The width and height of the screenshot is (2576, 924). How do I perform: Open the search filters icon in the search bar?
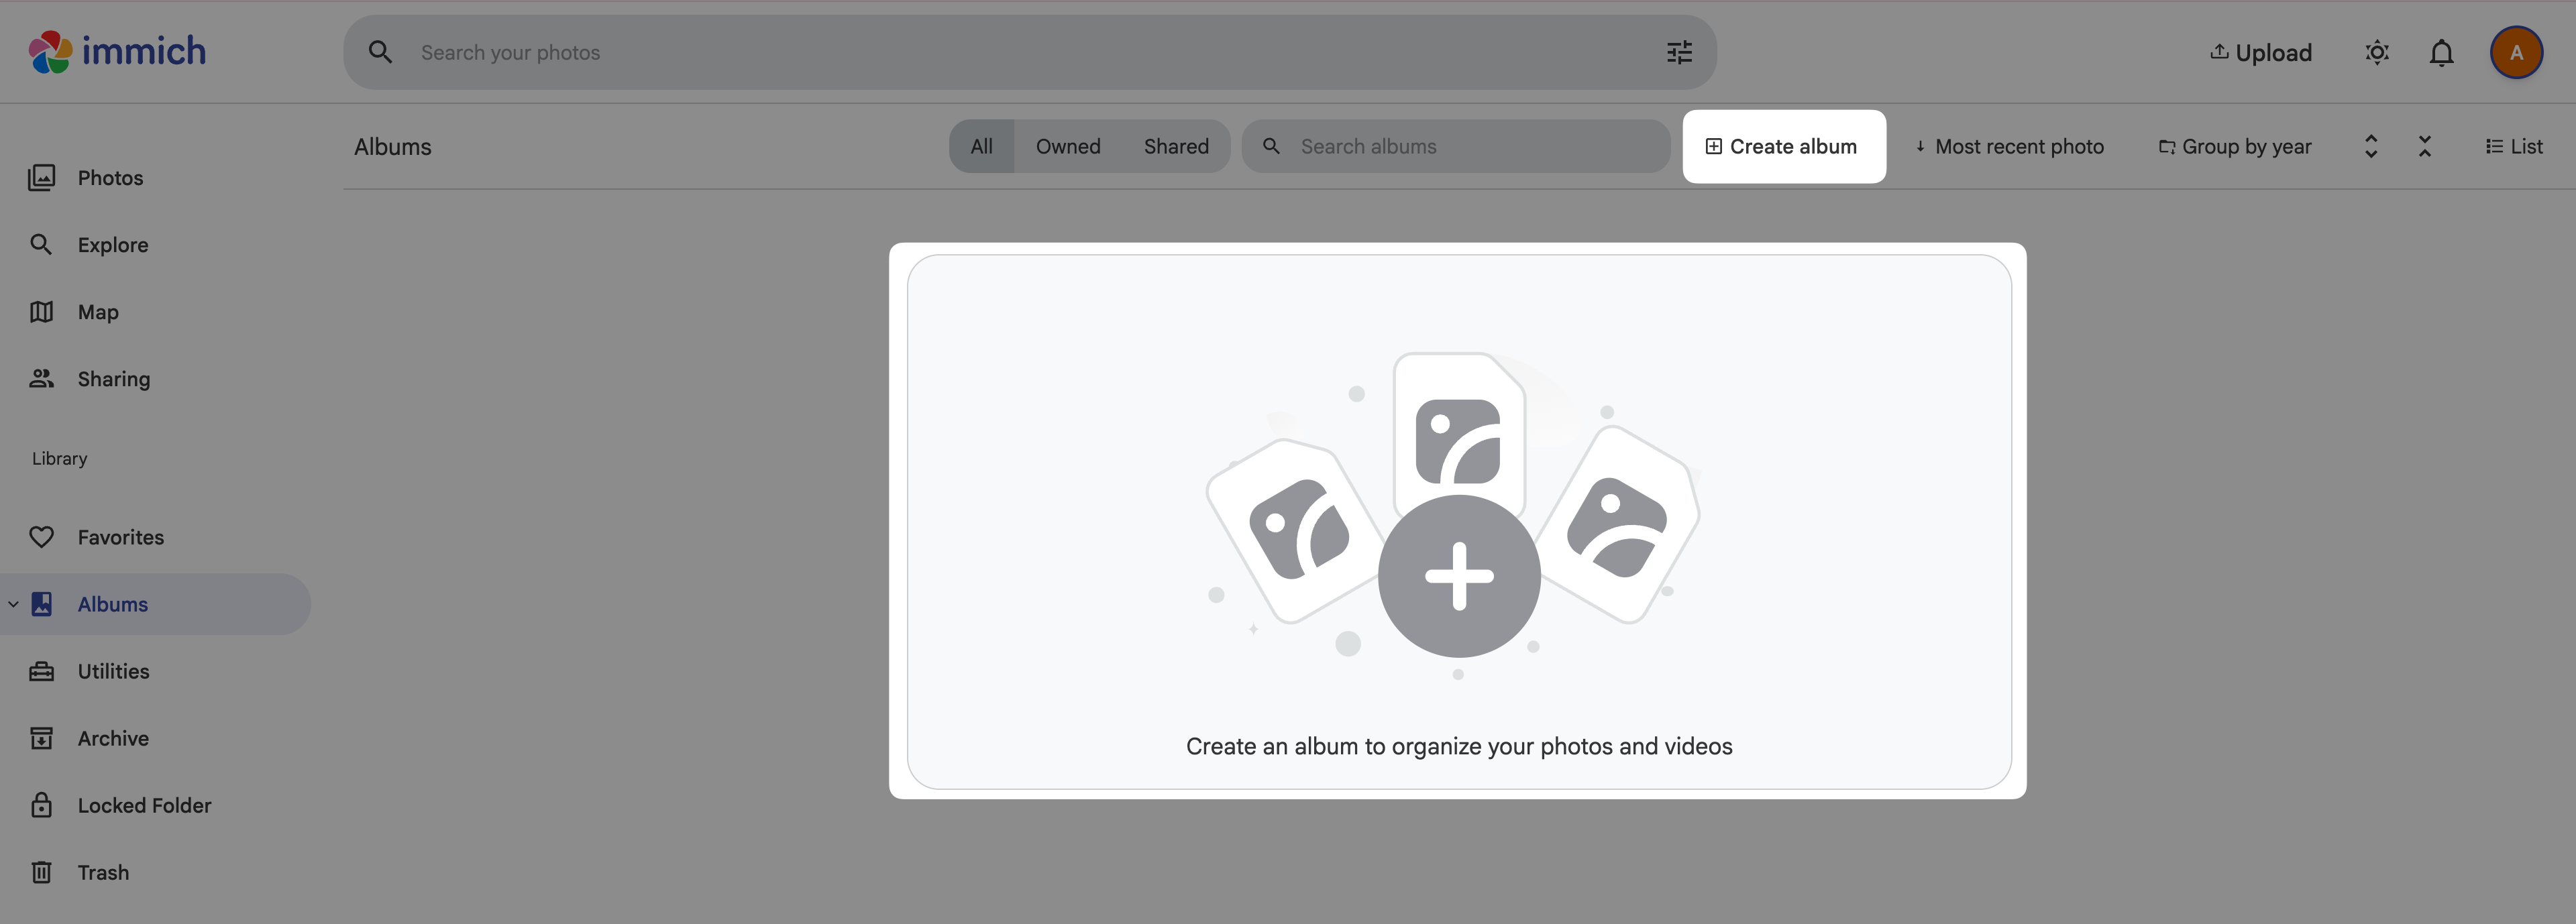click(x=1679, y=52)
